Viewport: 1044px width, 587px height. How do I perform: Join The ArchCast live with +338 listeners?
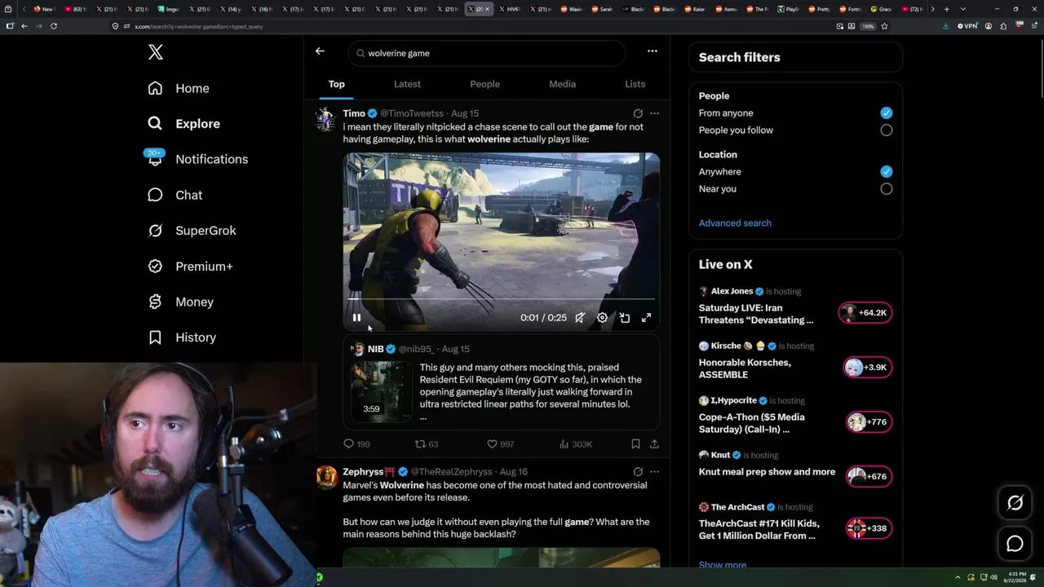(869, 528)
